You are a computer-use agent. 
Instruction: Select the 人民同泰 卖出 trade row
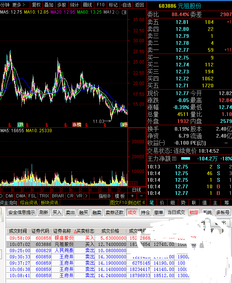pyautogui.click(x=101, y=250)
